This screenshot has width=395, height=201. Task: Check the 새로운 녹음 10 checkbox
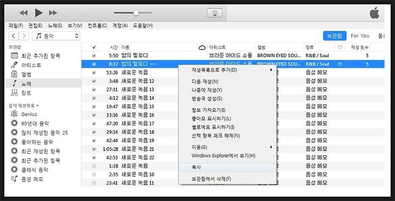coord(94,175)
